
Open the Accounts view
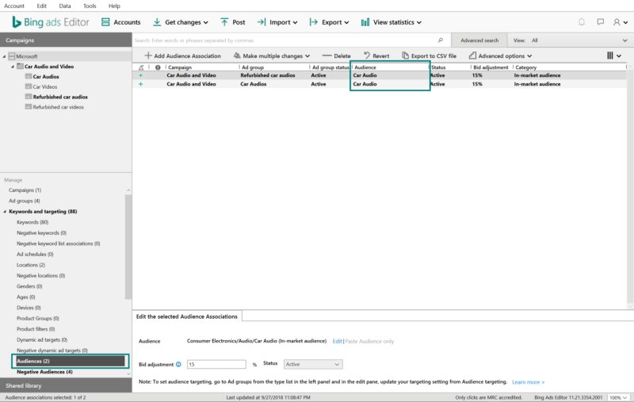click(x=121, y=22)
